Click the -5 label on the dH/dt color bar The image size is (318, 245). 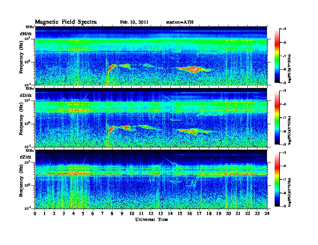coord(284,29)
